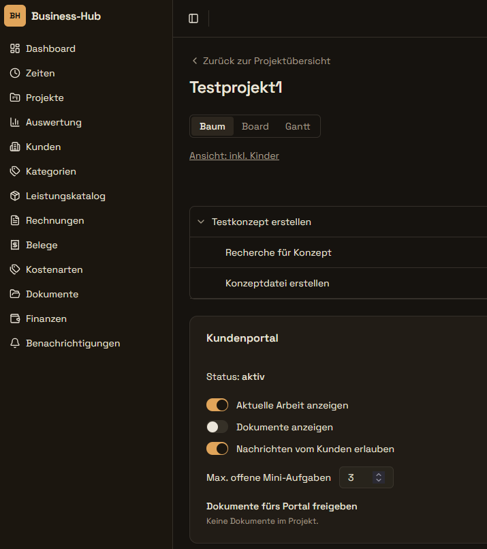This screenshot has height=549, width=487.
Task: Select the Testkonzept erstellen task row
Action: pos(338,222)
